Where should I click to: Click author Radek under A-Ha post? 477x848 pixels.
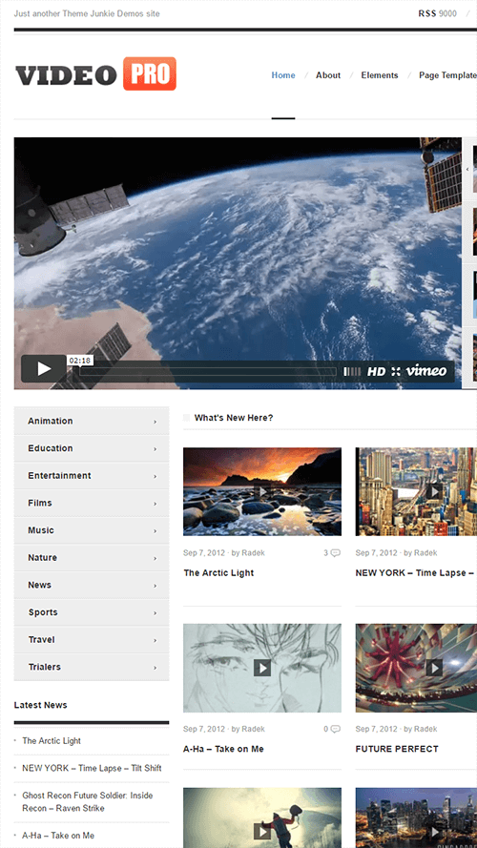[253, 729]
